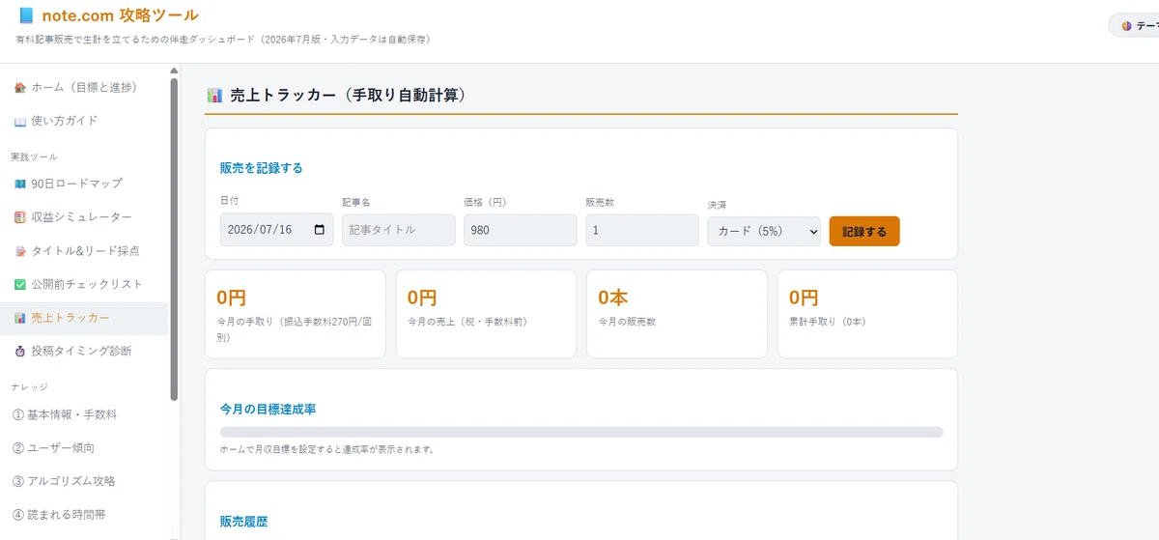
Task: Click the 販売履歴 heading
Action: pos(244,522)
